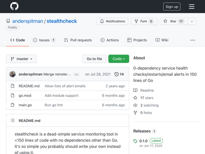Expand the star lists dropdown arrow

(x=192, y=21)
